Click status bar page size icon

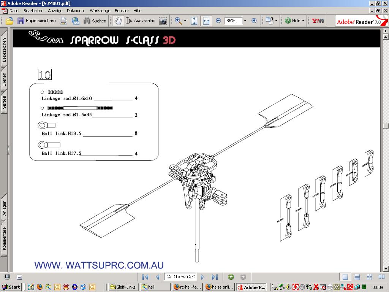pyautogui.click(x=19, y=277)
